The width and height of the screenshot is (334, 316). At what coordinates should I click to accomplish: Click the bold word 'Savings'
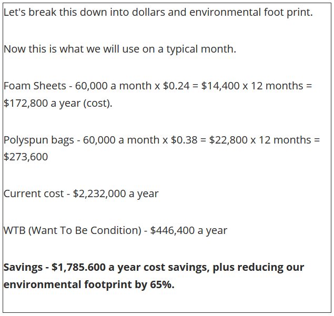23,268
